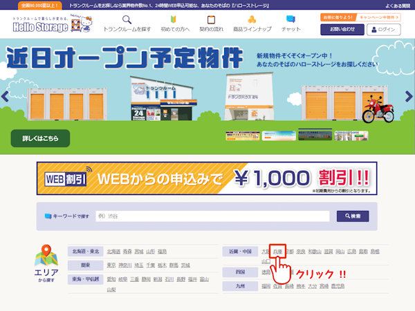Open the 埼玉 area link

(x=139, y=265)
